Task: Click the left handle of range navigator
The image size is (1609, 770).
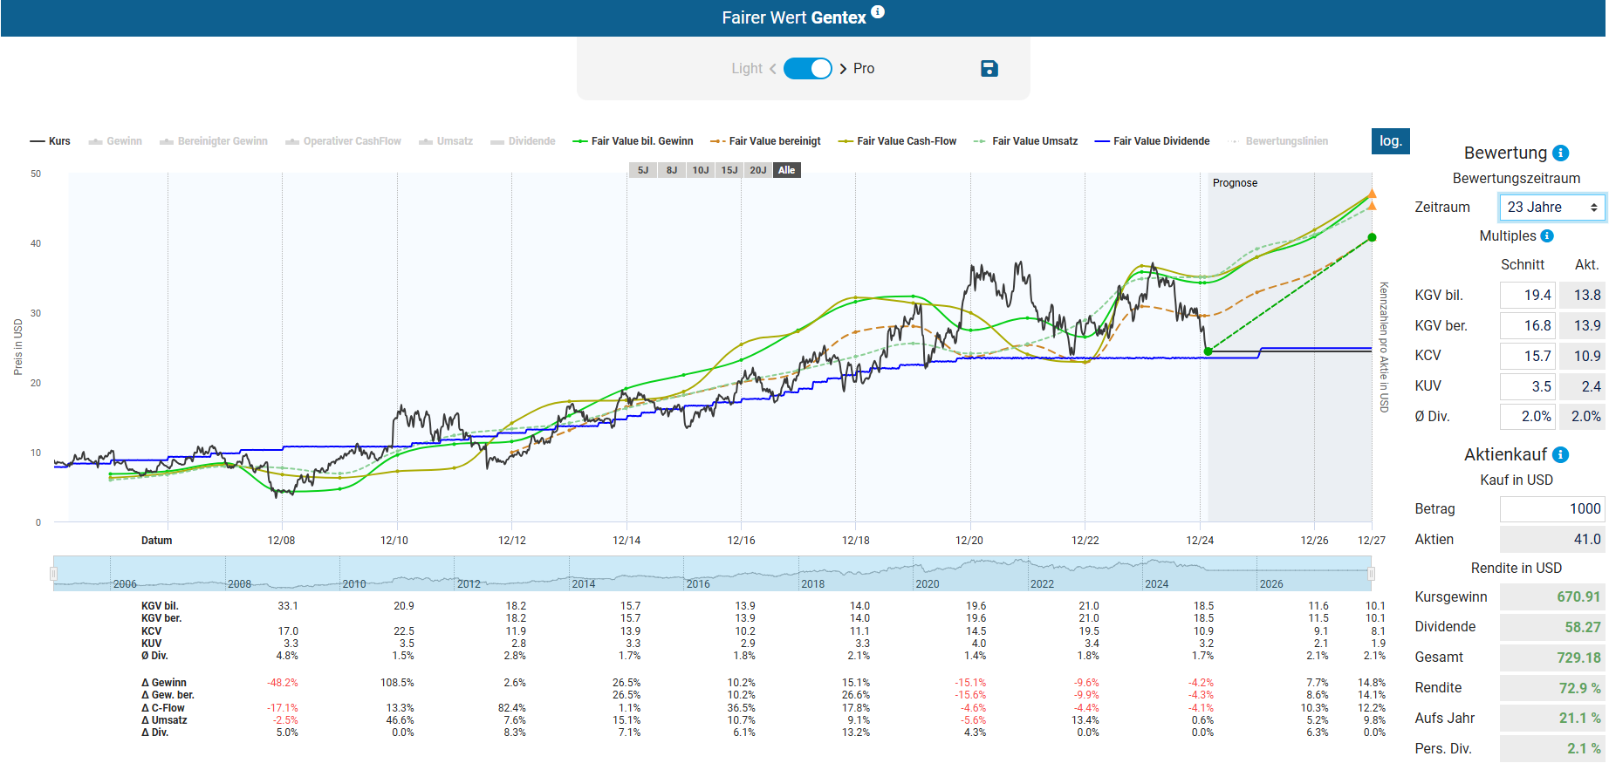Action: 54,574
